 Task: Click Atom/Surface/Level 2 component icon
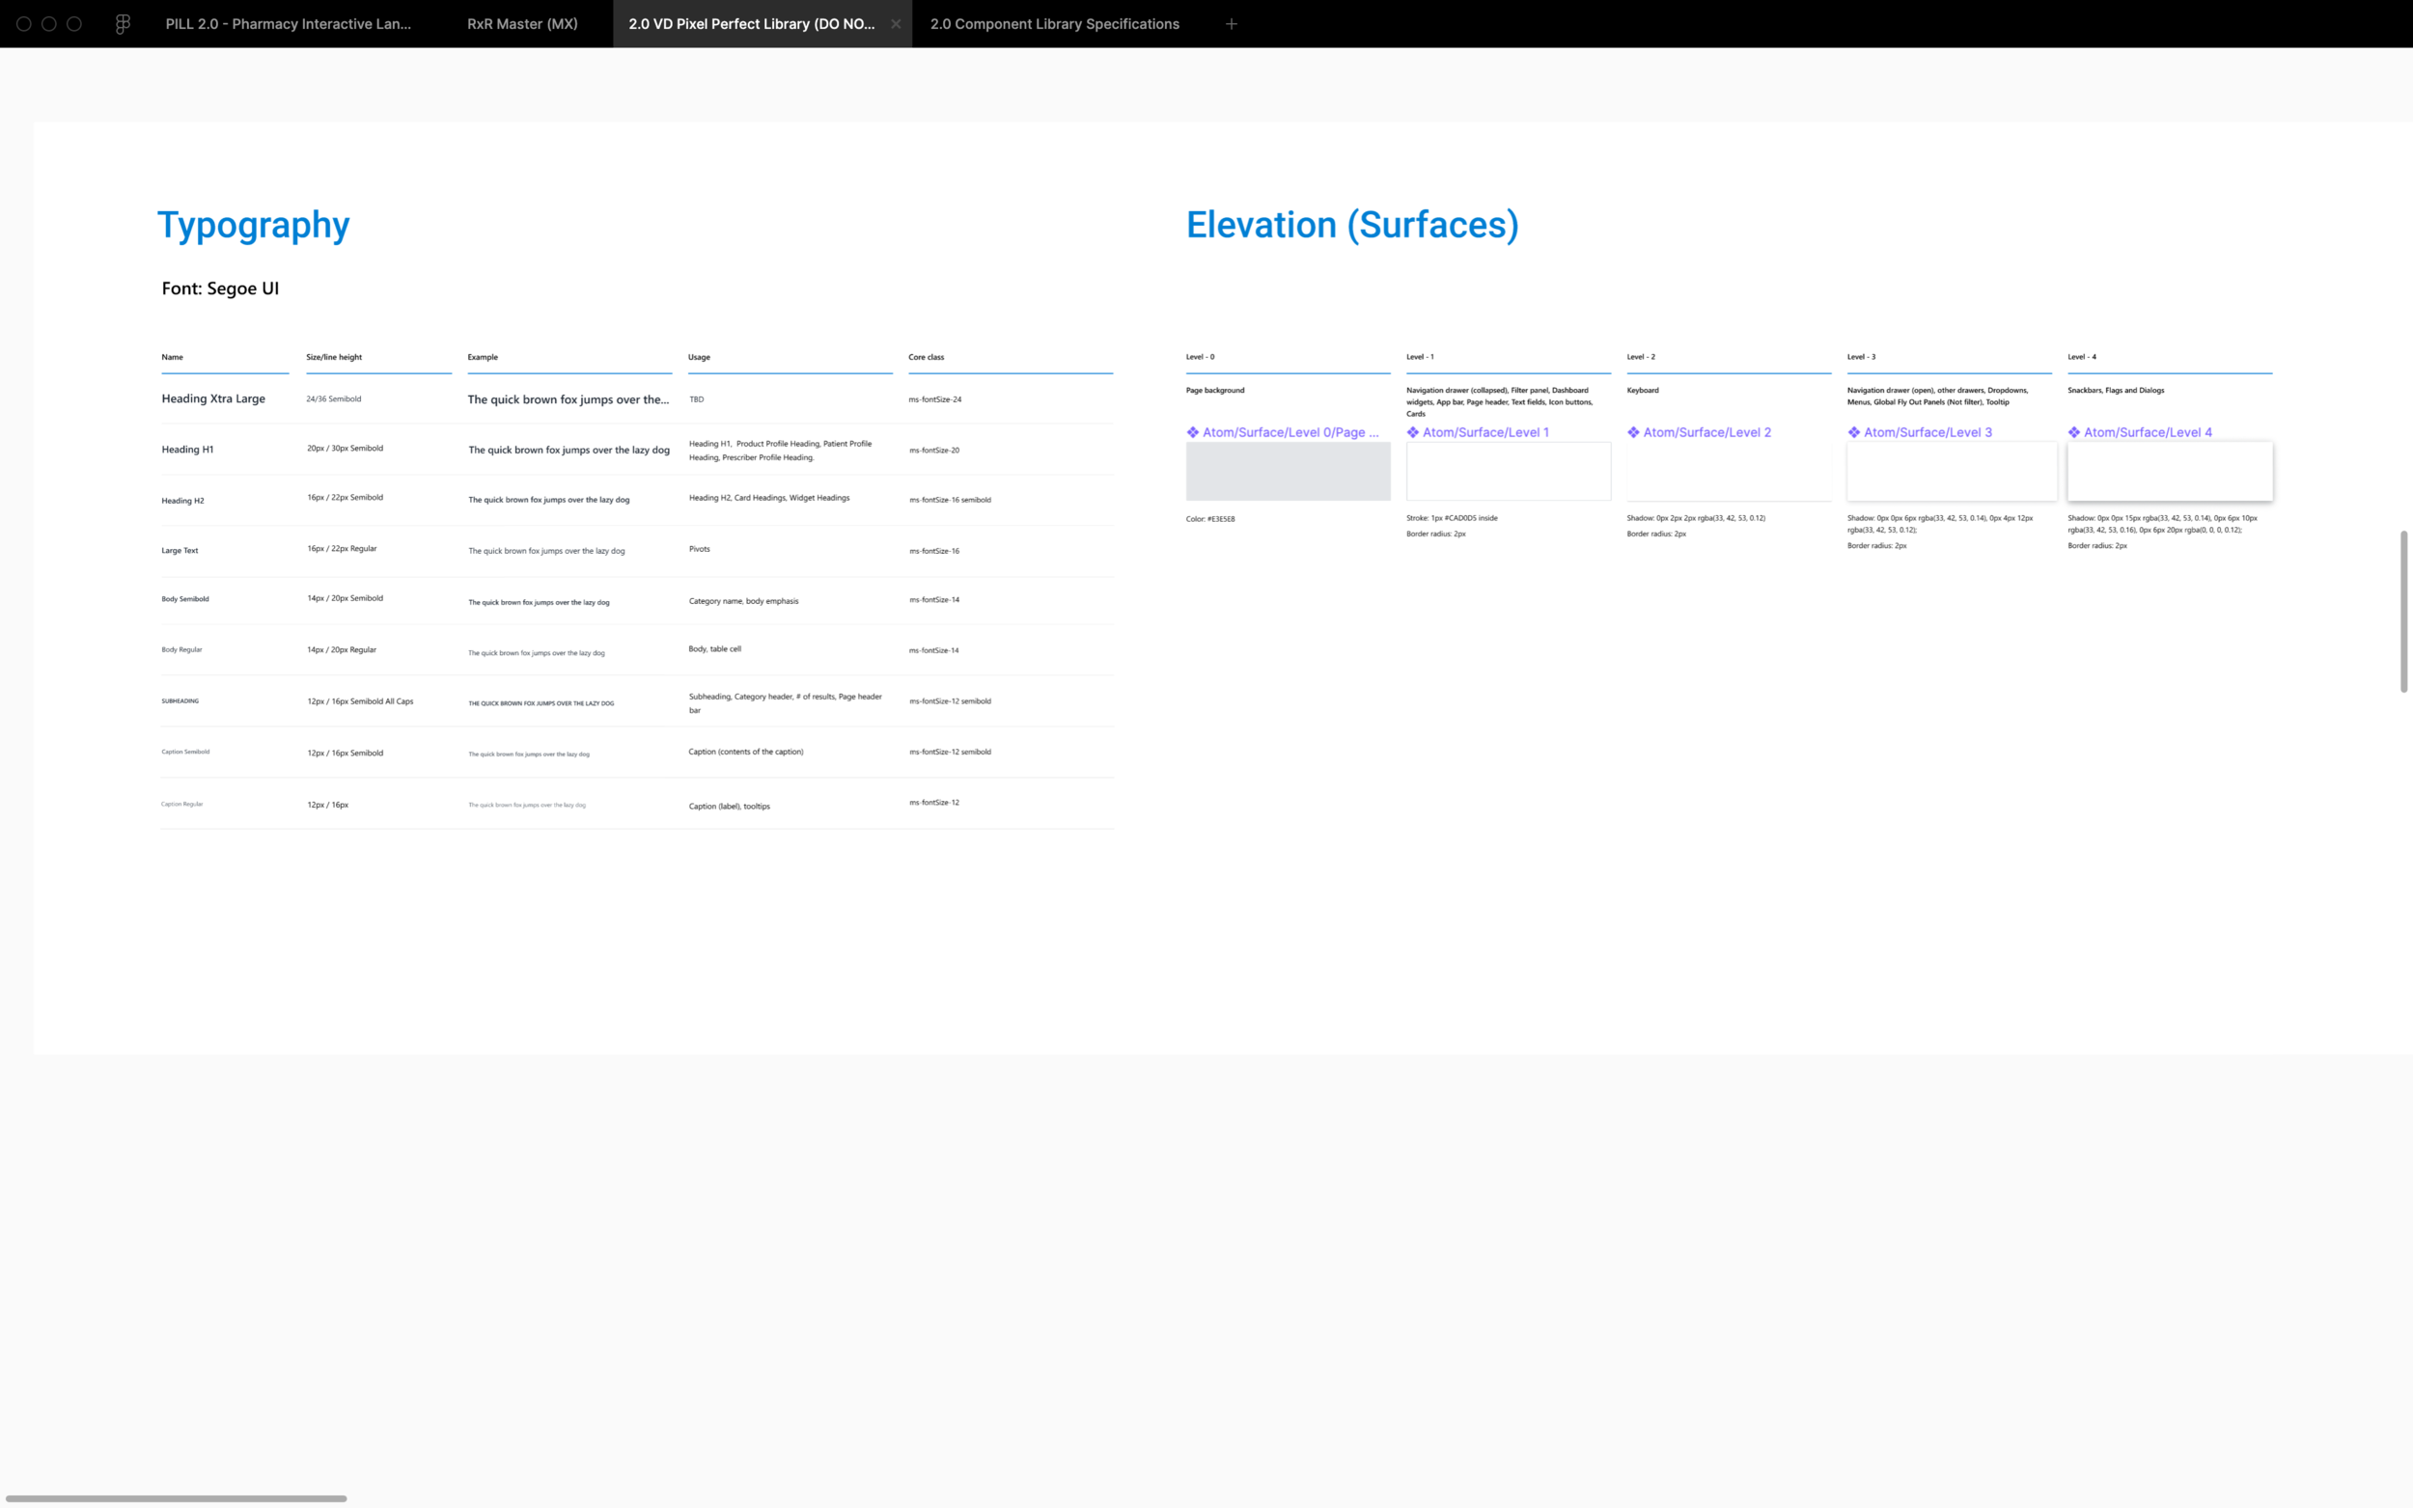[x=1633, y=432]
